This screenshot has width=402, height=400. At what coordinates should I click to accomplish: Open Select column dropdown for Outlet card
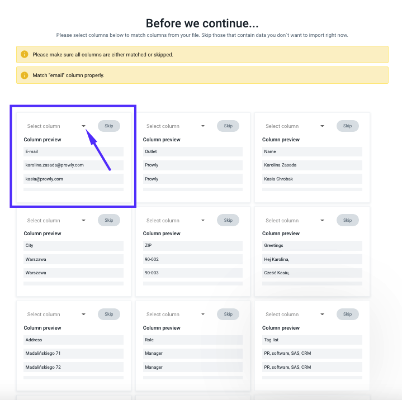tap(176, 126)
